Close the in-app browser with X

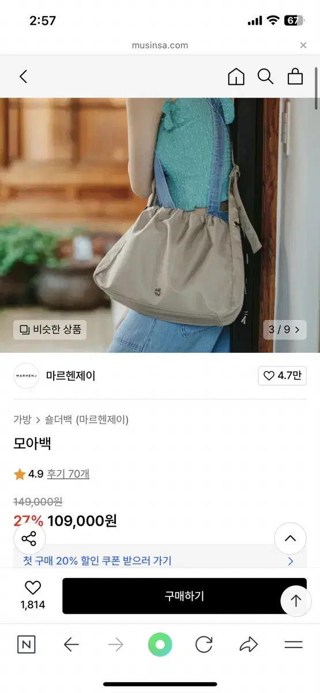(303, 45)
